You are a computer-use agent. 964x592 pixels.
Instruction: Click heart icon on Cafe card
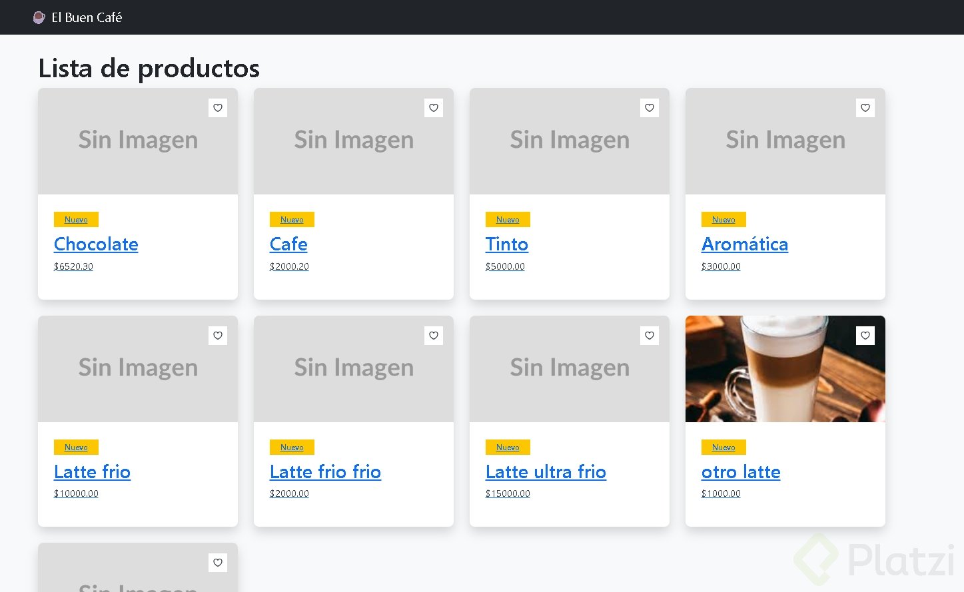434,108
